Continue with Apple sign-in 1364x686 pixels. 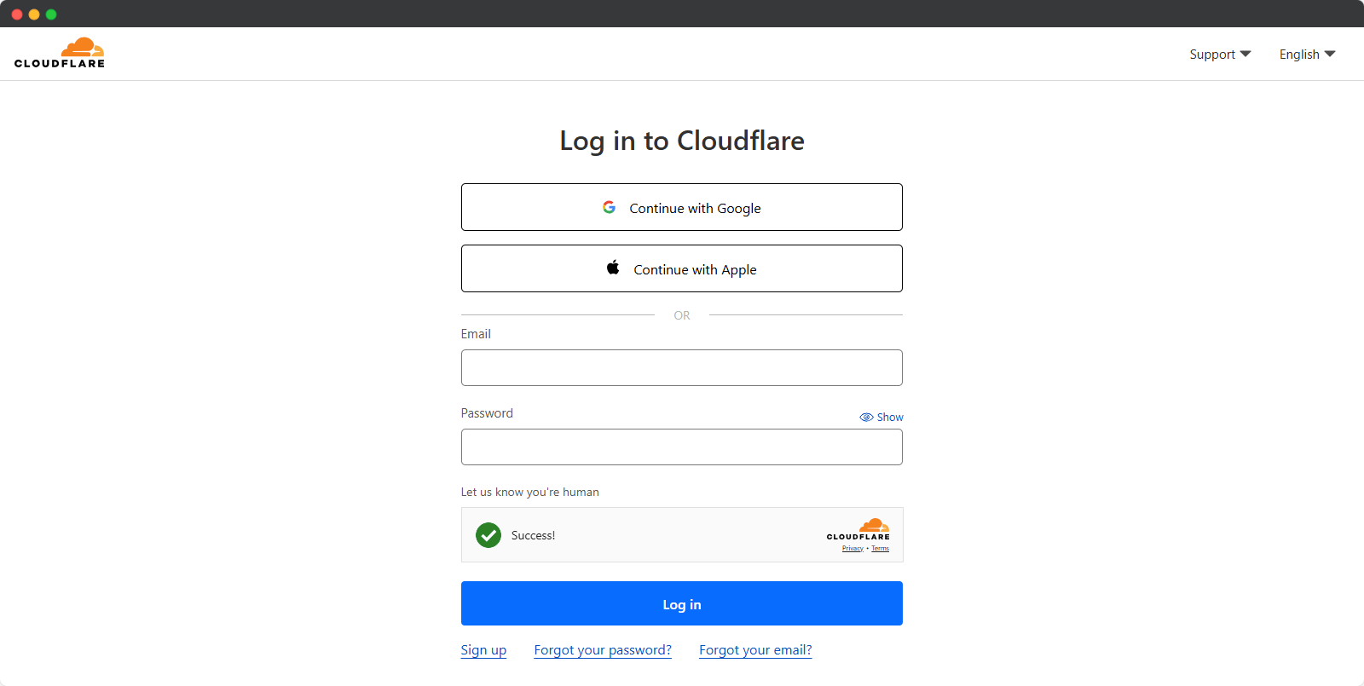coord(682,268)
